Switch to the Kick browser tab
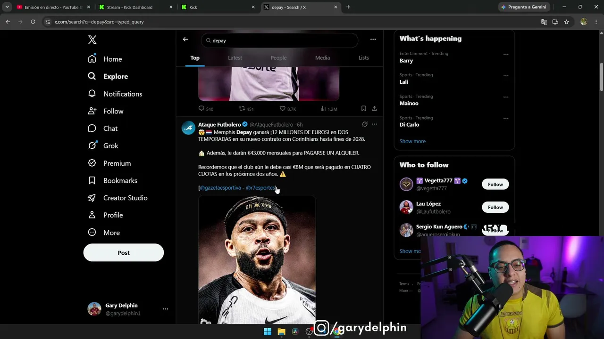The width and height of the screenshot is (604, 339). tap(218, 7)
